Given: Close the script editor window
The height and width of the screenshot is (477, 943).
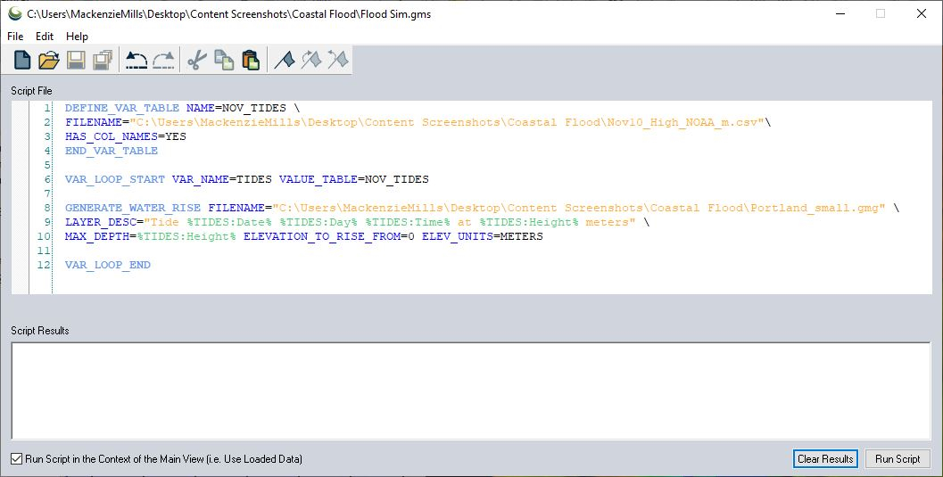Looking at the screenshot, I should 921,13.
